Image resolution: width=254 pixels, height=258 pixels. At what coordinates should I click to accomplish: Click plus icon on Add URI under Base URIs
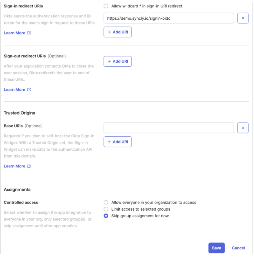click(109, 142)
